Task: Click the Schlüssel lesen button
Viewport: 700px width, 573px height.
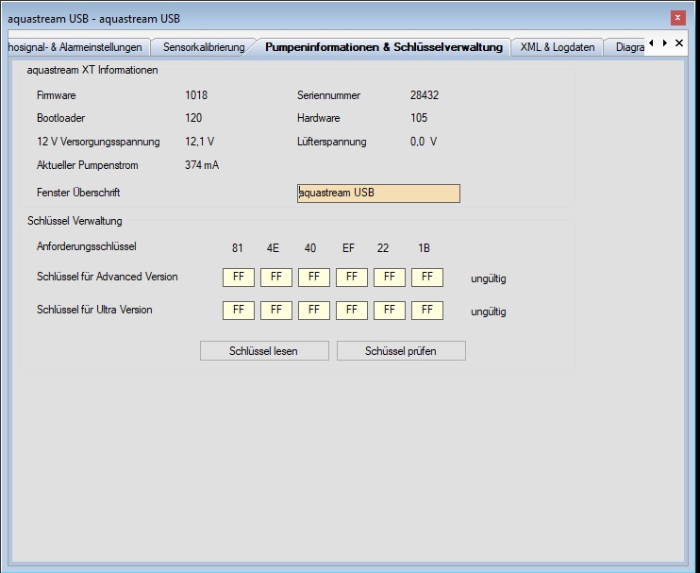Action: click(264, 350)
